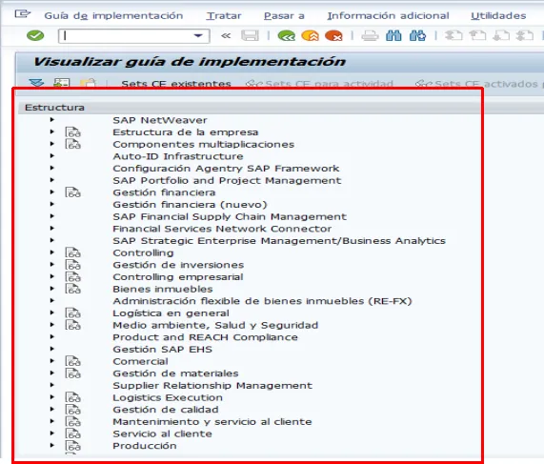Screen dimensions: 544x464
Task: Open the Utilidades menu
Action: (498, 16)
